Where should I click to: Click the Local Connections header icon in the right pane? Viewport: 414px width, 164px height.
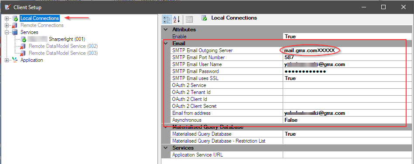click(x=204, y=18)
